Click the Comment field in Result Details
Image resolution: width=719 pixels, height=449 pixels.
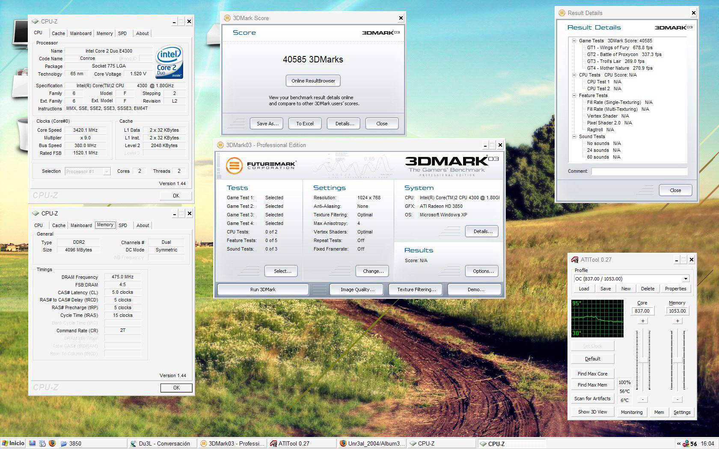coord(639,171)
